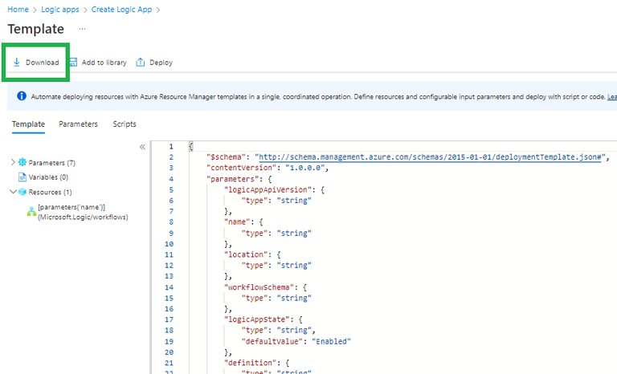Open the ellipsis menu beside Template title
The height and width of the screenshot is (374, 617).
[x=82, y=29]
